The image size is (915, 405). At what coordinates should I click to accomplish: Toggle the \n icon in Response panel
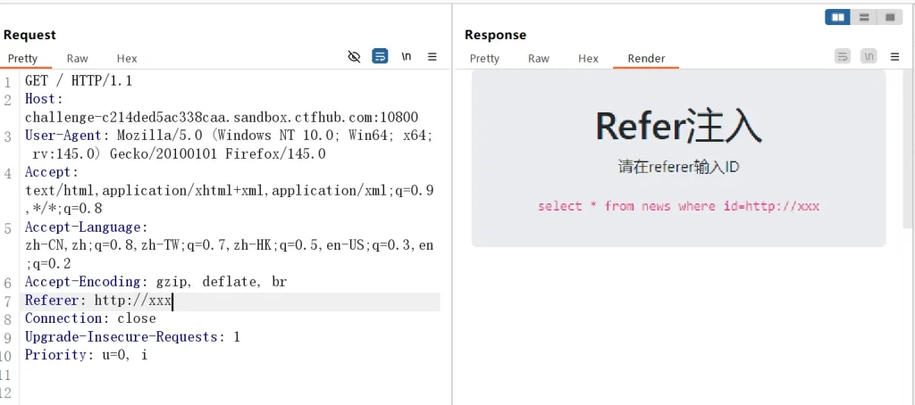[869, 57]
